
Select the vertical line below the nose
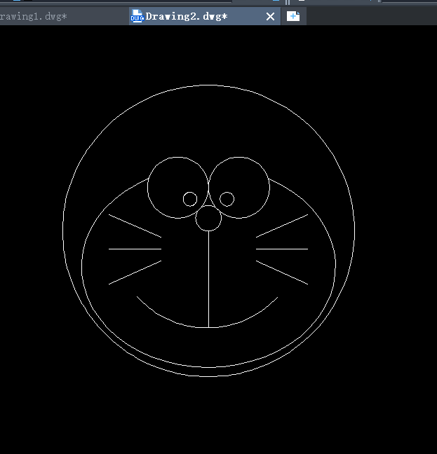(x=208, y=280)
